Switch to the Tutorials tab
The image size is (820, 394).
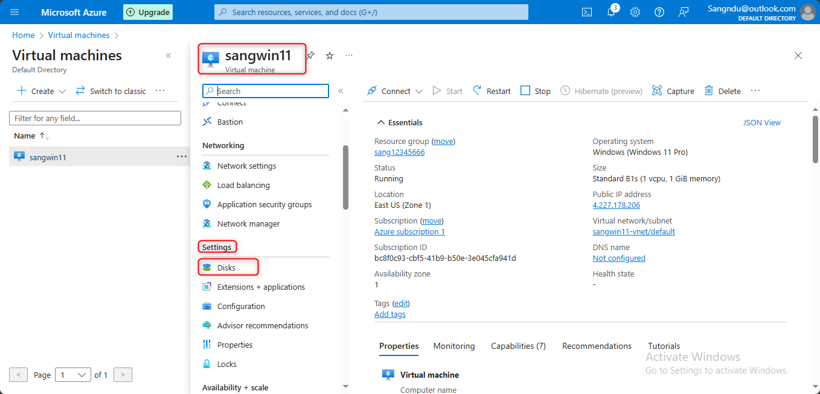(x=664, y=346)
